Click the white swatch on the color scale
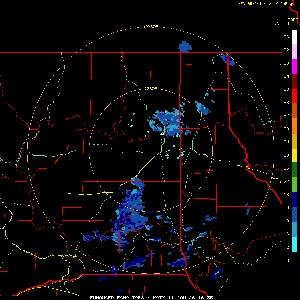This screenshot has height=300, width=300. coord(294,37)
